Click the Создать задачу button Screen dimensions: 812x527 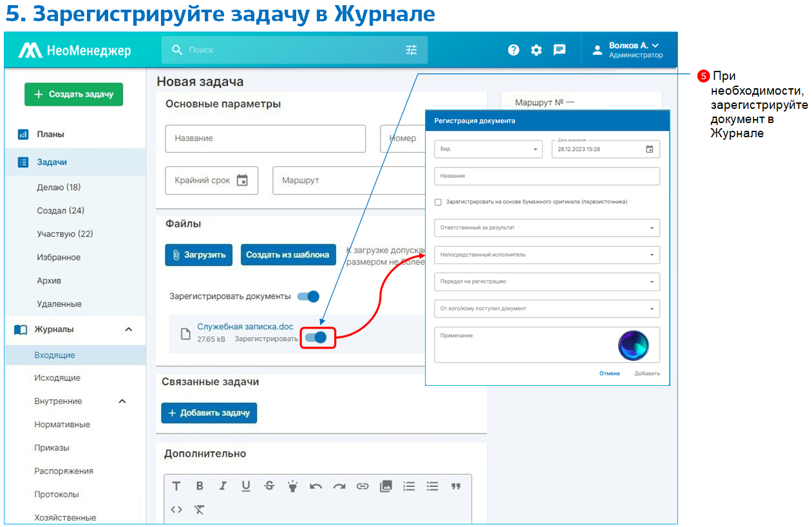click(73, 94)
